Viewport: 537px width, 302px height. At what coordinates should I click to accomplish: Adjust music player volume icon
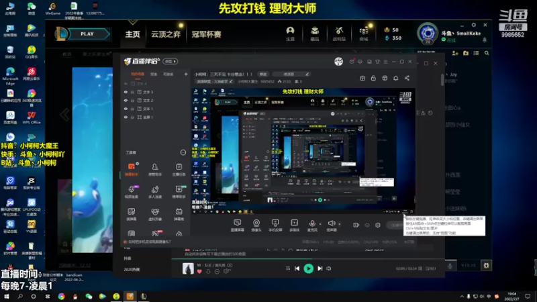pos(329,268)
